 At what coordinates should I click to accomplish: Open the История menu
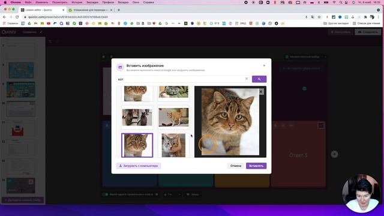[x=77, y=2]
